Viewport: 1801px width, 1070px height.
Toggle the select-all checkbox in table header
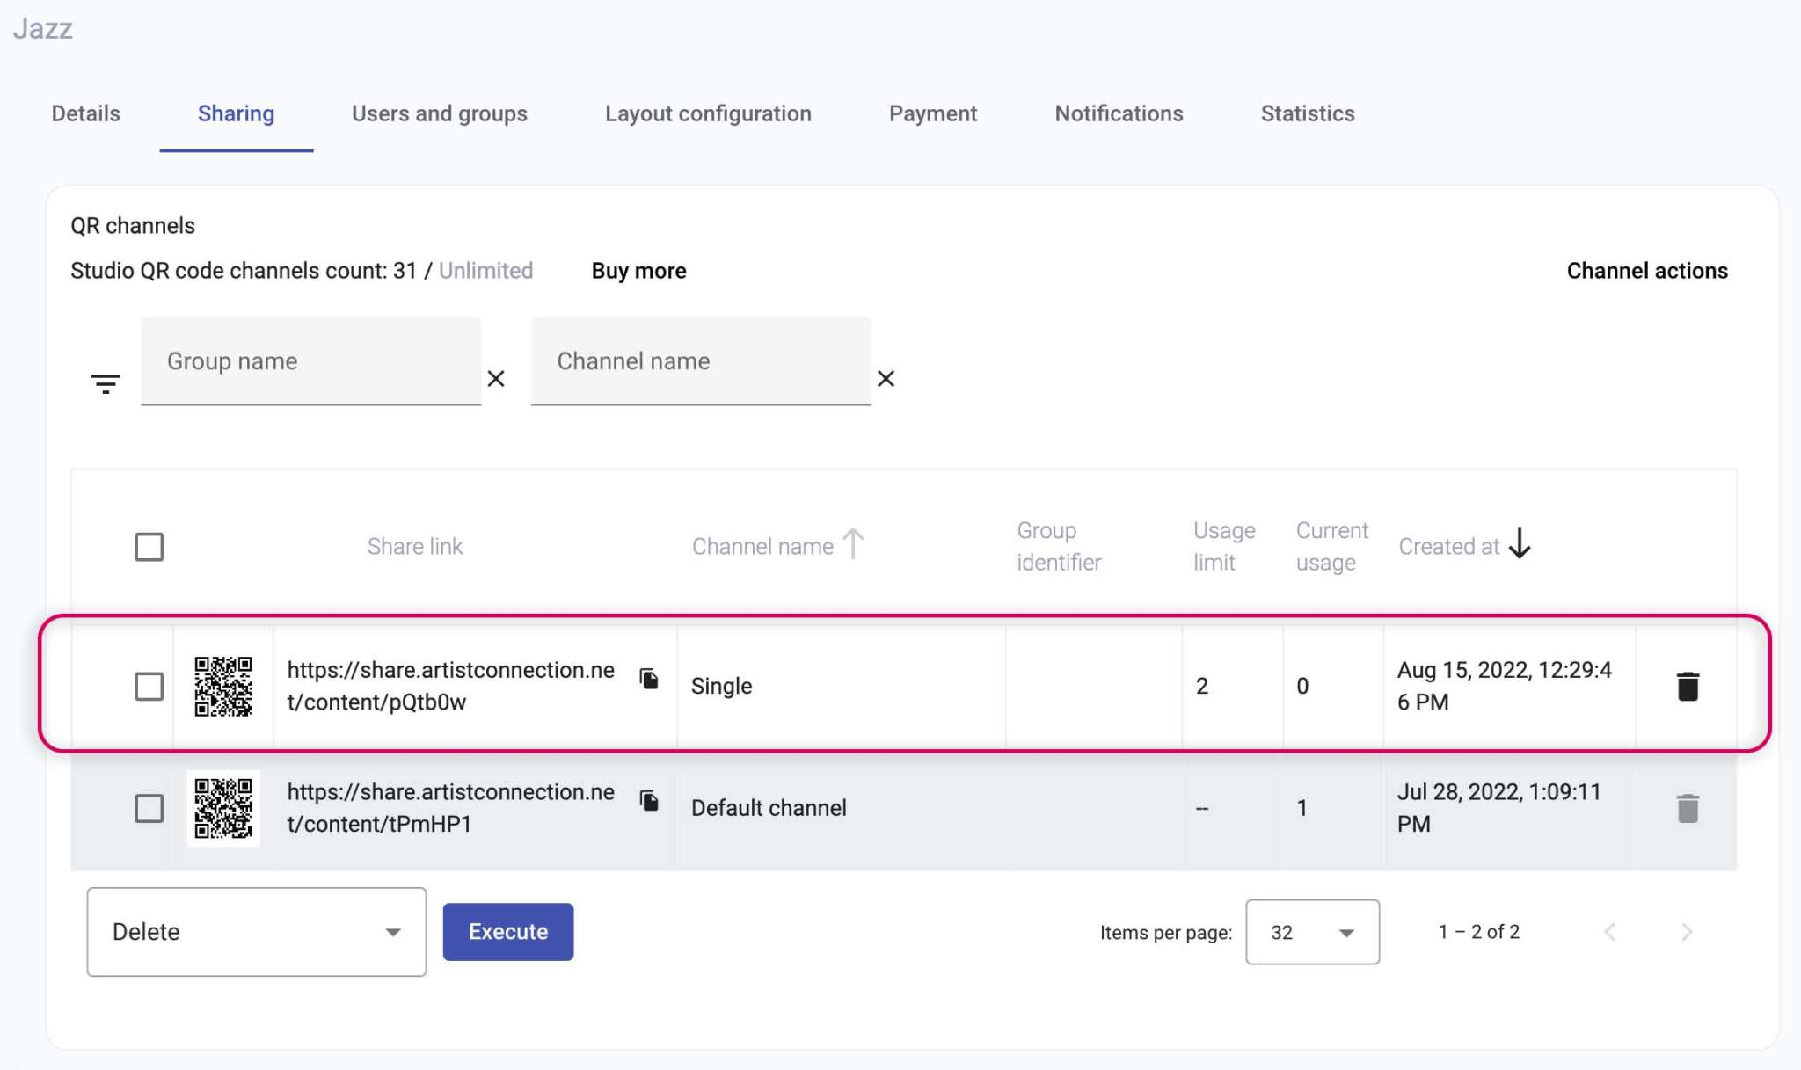click(149, 546)
